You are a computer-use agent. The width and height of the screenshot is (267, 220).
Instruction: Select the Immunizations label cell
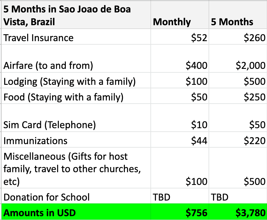[x=35, y=140]
